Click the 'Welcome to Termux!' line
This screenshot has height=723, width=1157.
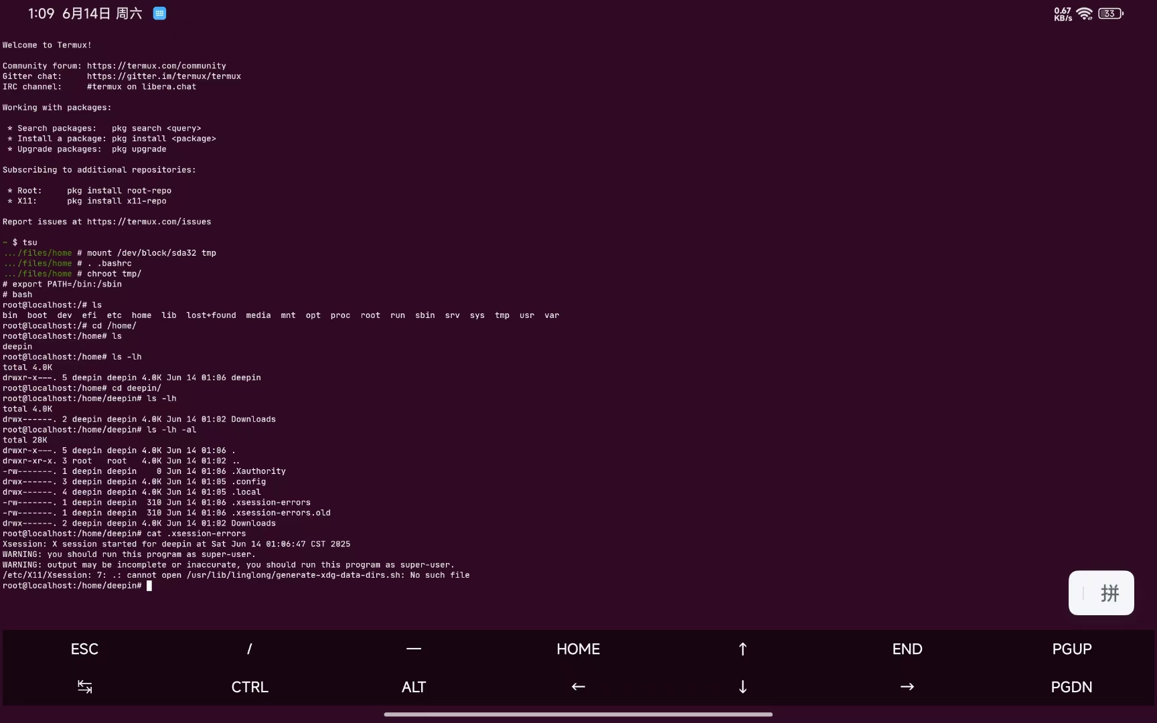coord(47,45)
